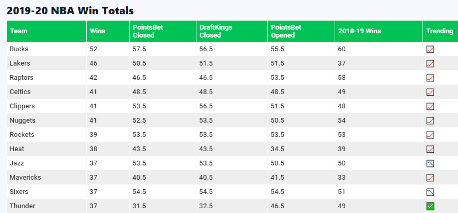Open the Mavericks trending chart icon

pos(430,178)
